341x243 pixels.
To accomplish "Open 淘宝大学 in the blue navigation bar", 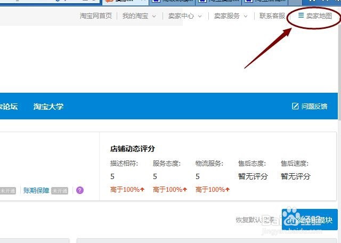I will [48, 107].
